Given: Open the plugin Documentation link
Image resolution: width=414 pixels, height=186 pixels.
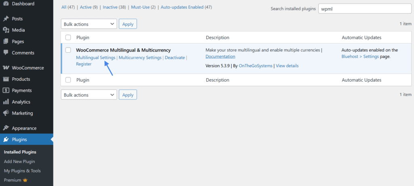Looking at the screenshot, I should coord(220,56).
